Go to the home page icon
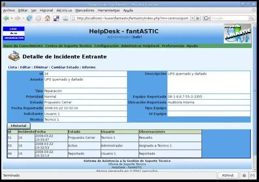This screenshot has width=259, height=182. (x=47, y=18)
